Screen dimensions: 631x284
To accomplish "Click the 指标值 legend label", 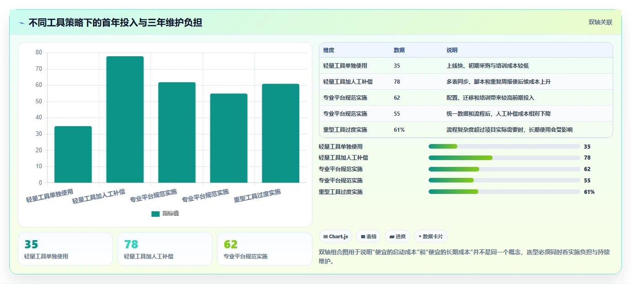I will point(170,214).
